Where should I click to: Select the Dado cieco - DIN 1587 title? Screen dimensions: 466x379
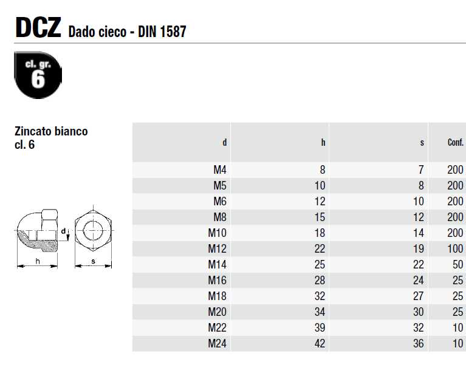[x=127, y=32]
